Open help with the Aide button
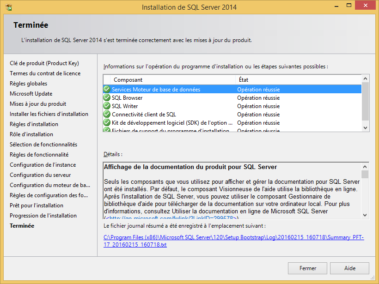Viewport: 379px width, 284px height. tap(349, 268)
